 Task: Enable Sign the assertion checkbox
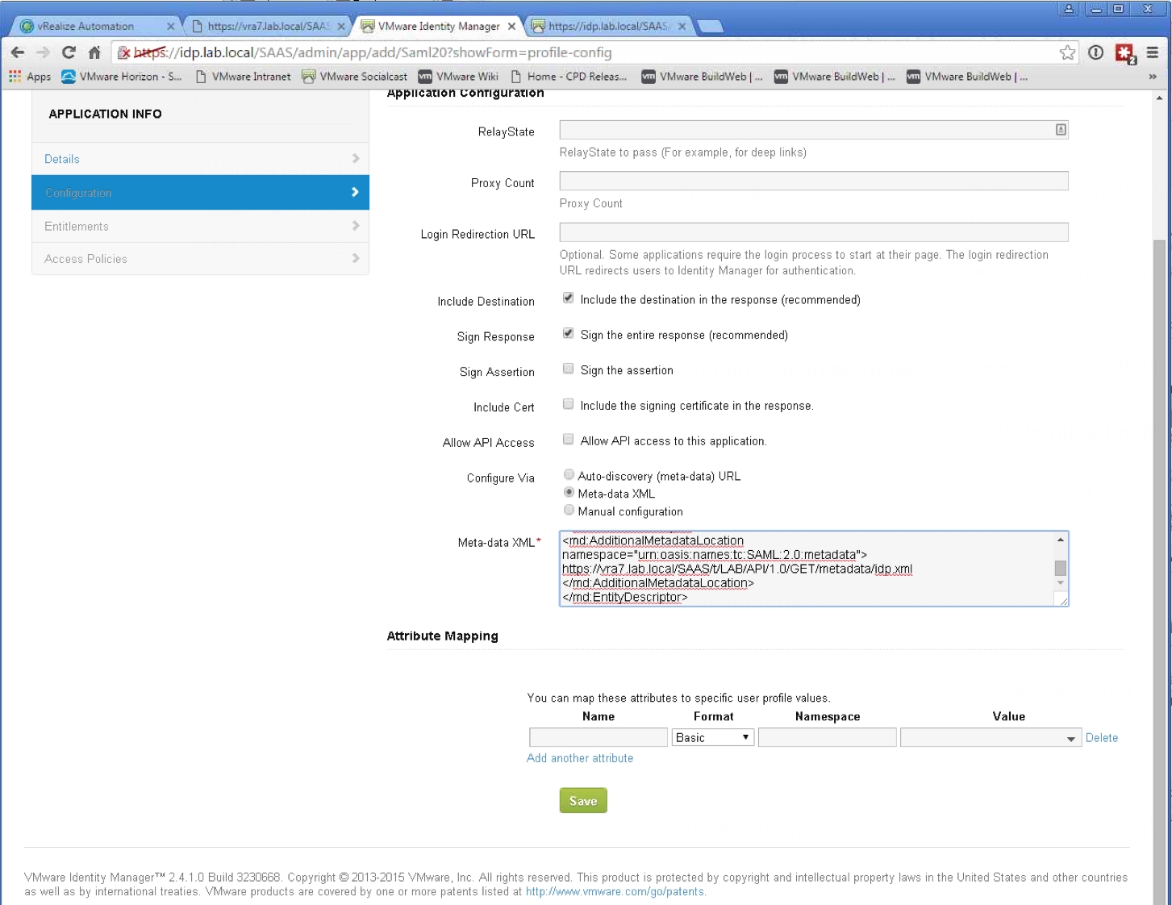(x=568, y=369)
